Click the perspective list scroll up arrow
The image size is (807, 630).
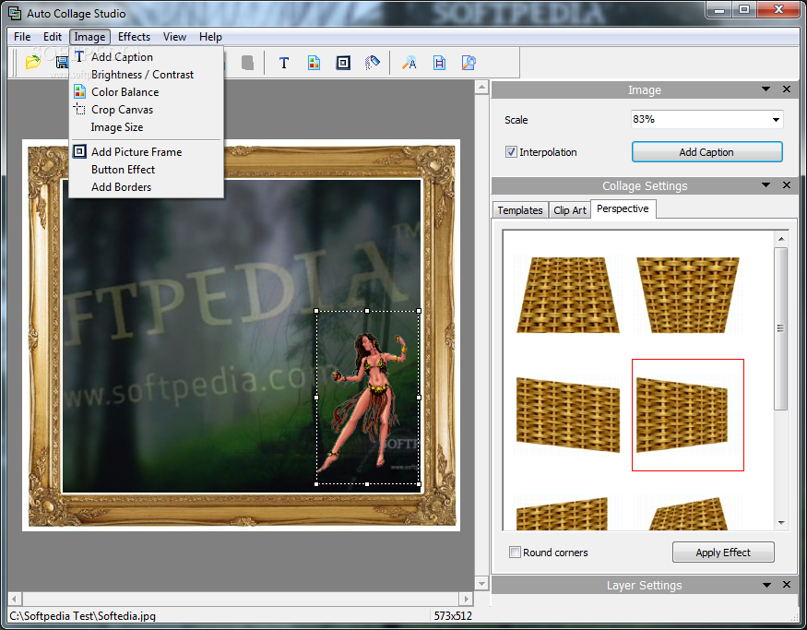(x=781, y=238)
